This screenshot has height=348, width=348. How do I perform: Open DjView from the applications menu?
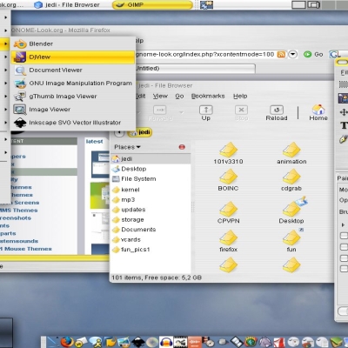click(x=73, y=57)
